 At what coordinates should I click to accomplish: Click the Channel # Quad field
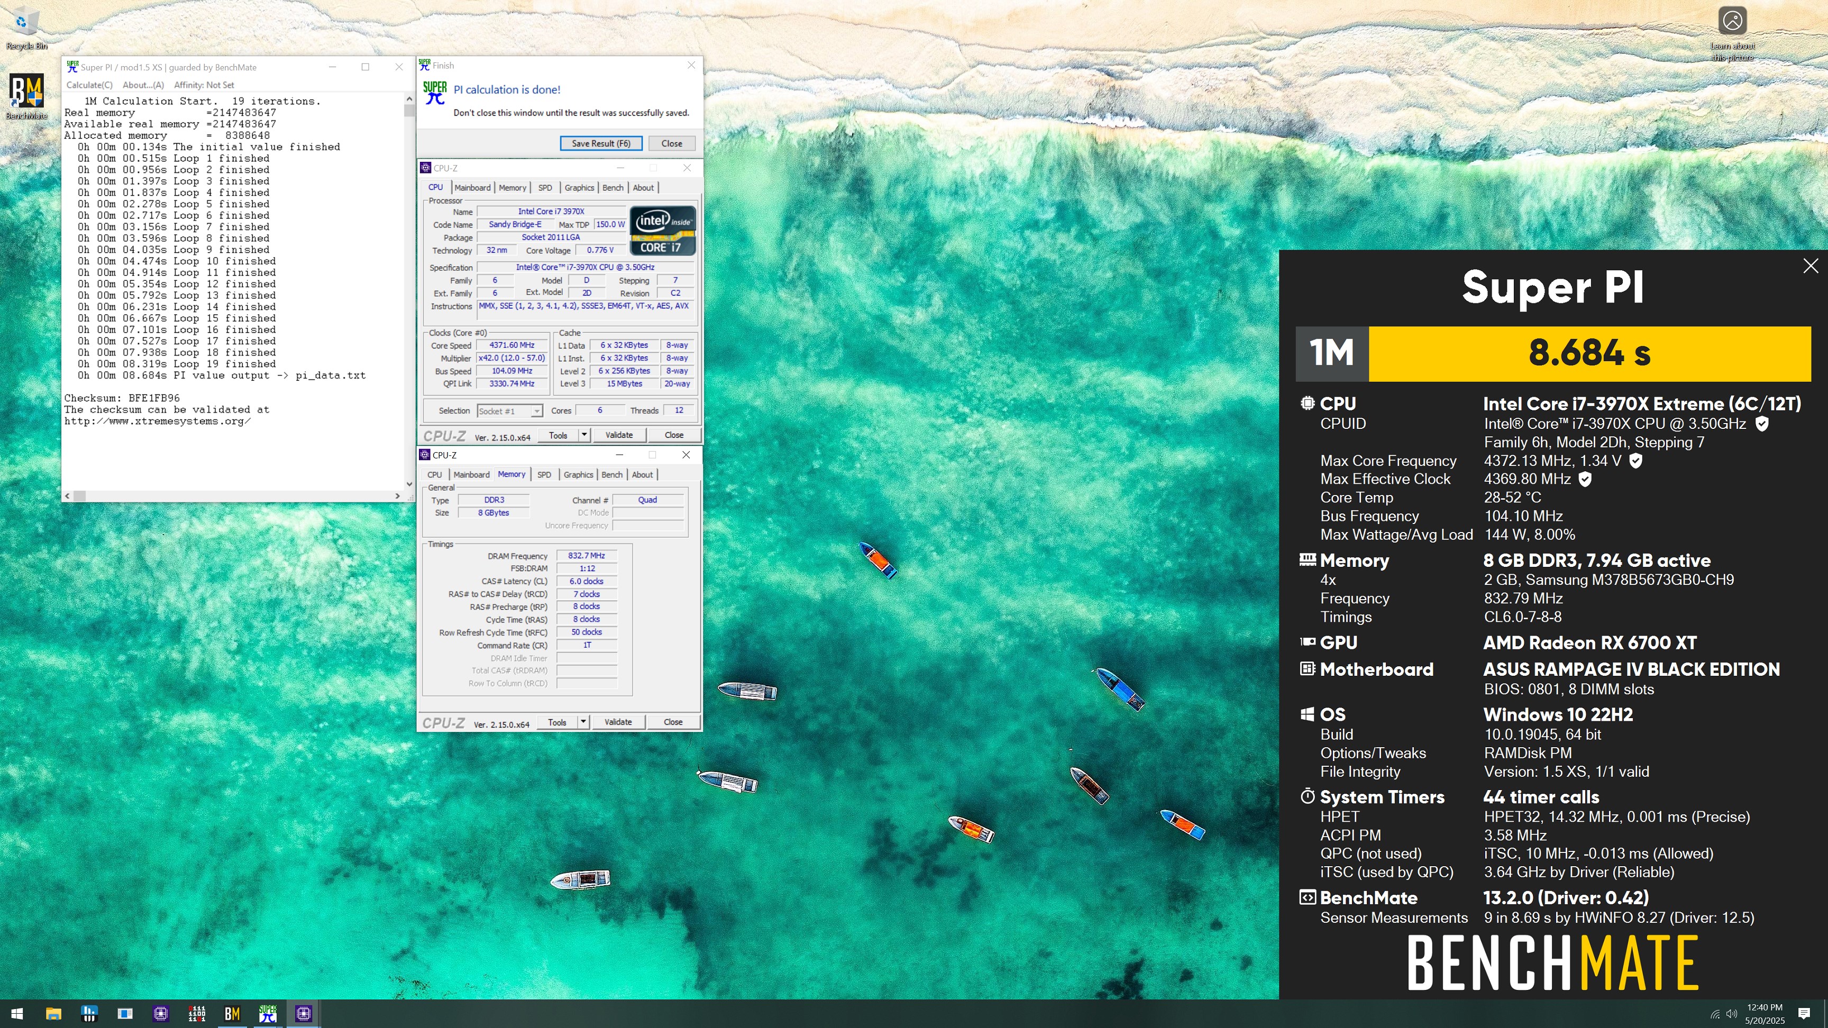coord(647,499)
